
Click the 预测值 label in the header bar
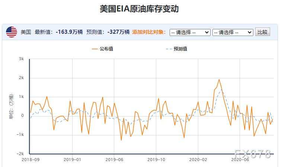[95, 32]
